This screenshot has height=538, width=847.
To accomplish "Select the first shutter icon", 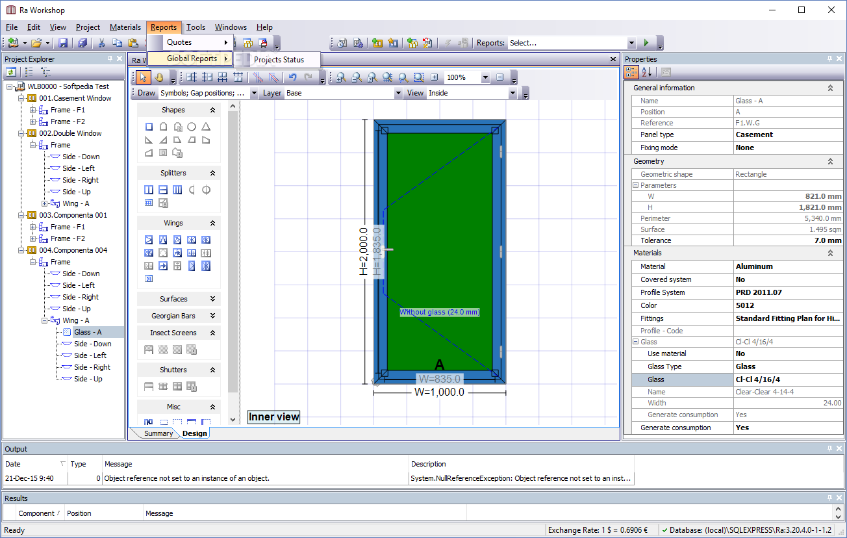I will 149,387.
